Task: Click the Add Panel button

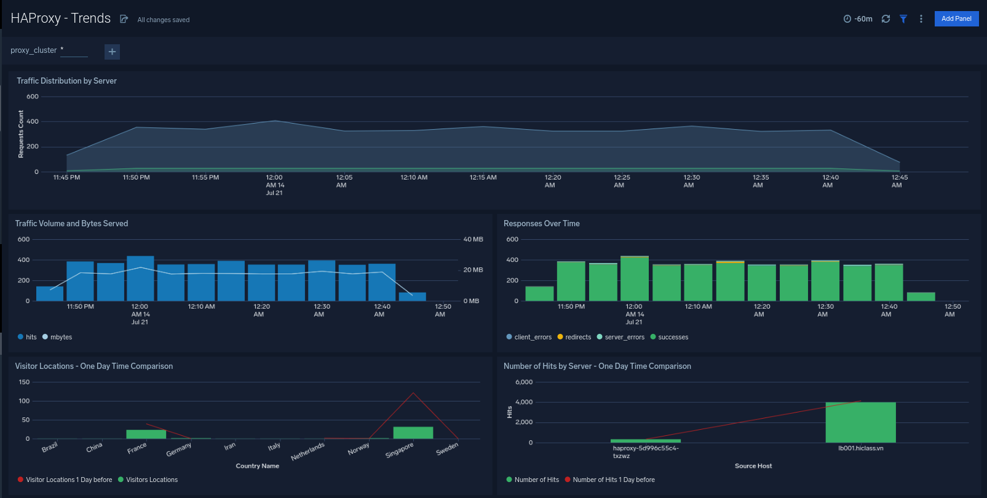Action: [956, 18]
